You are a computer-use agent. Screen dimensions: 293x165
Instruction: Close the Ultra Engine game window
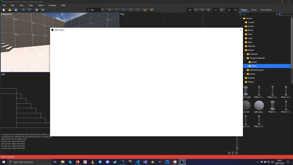pos(241,30)
